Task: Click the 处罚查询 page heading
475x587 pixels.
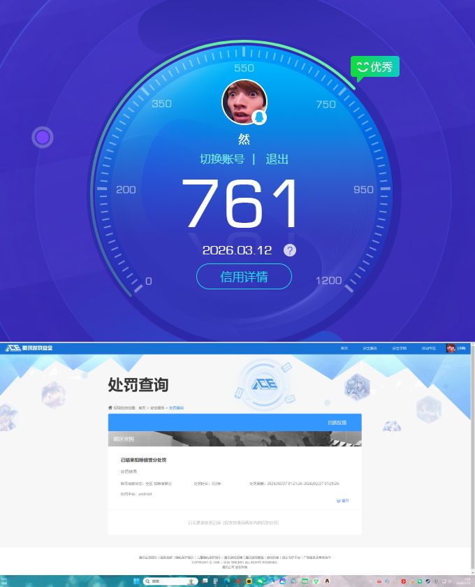Action: pyautogui.click(x=138, y=384)
